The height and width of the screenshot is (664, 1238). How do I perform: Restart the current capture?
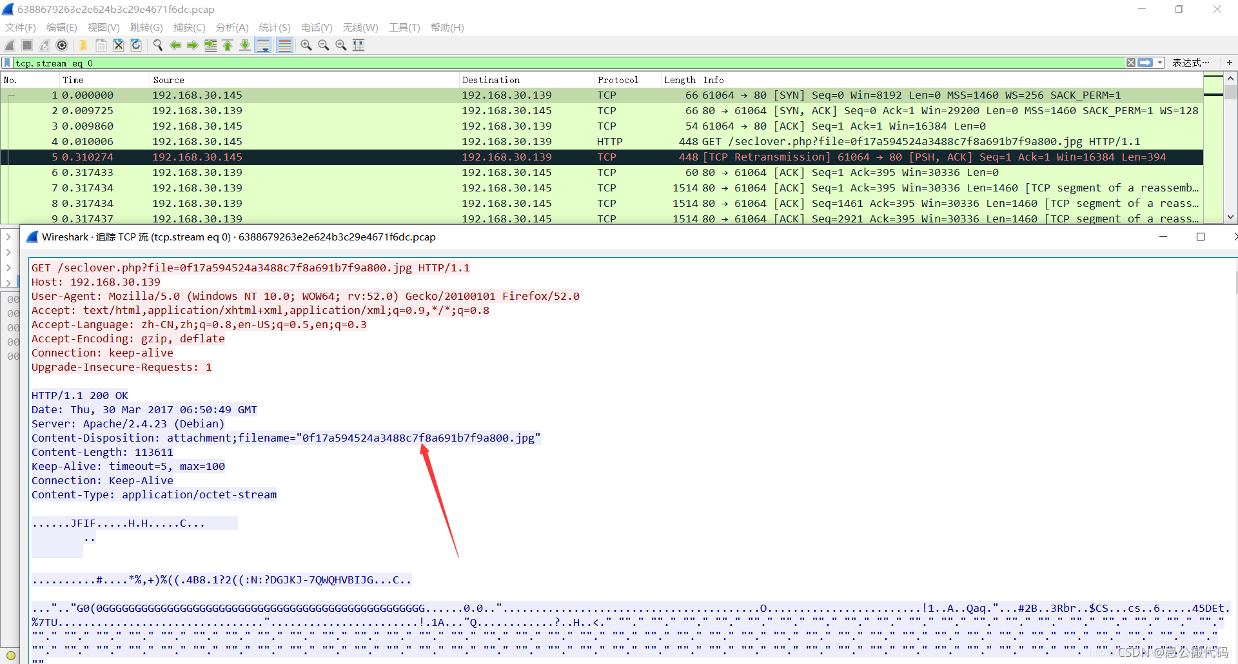coord(44,45)
